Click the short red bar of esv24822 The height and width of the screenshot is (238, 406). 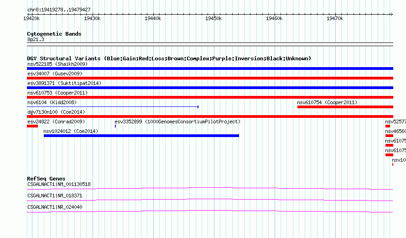click(x=32, y=126)
